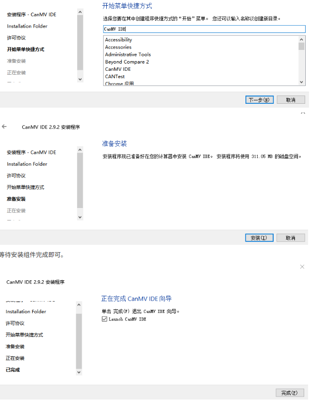310x400 pixels.
Task: Focus the CanMV IDE start menu name field
Action: coord(204,29)
